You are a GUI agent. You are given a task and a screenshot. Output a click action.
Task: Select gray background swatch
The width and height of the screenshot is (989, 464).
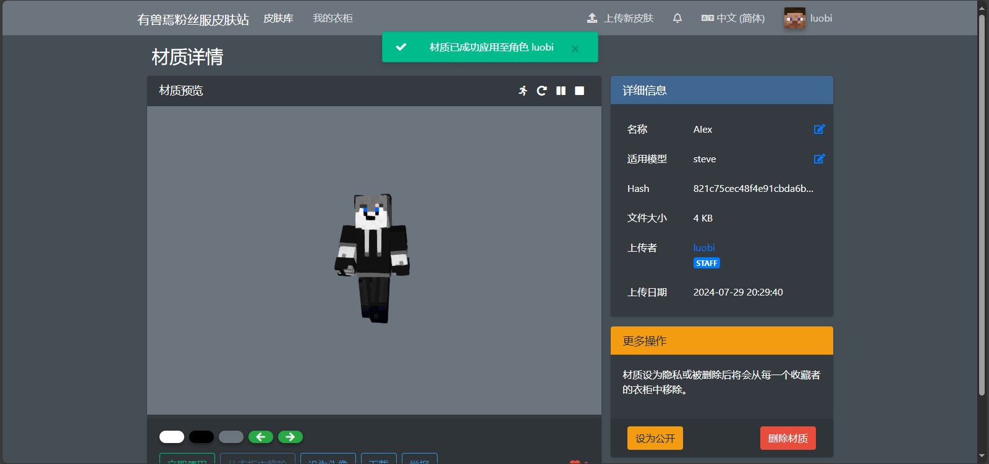pyautogui.click(x=231, y=437)
